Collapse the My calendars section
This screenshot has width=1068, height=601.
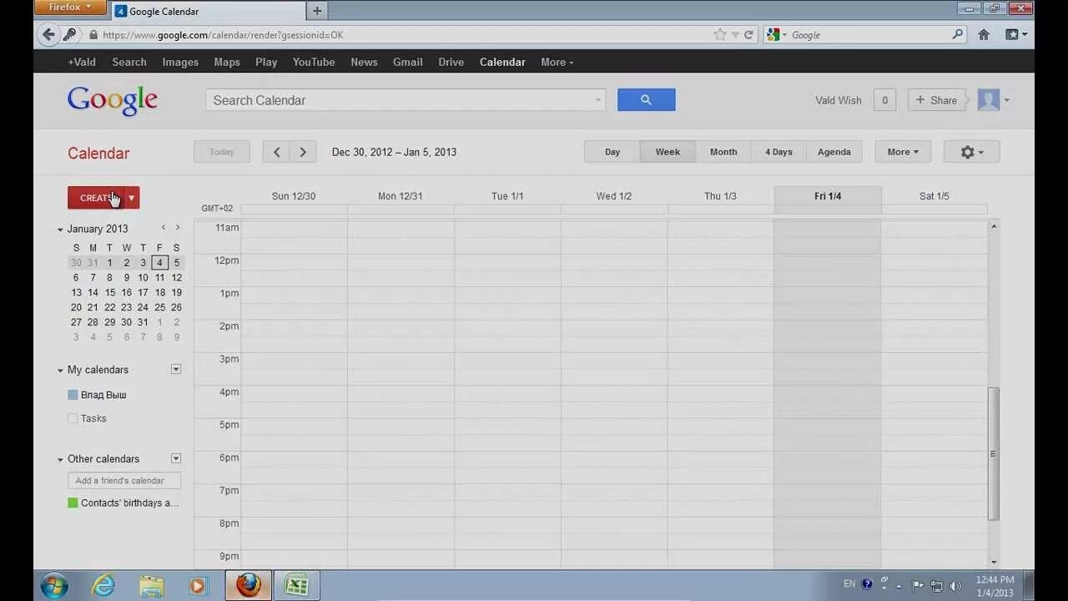pyautogui.click(x=60, y=370)
